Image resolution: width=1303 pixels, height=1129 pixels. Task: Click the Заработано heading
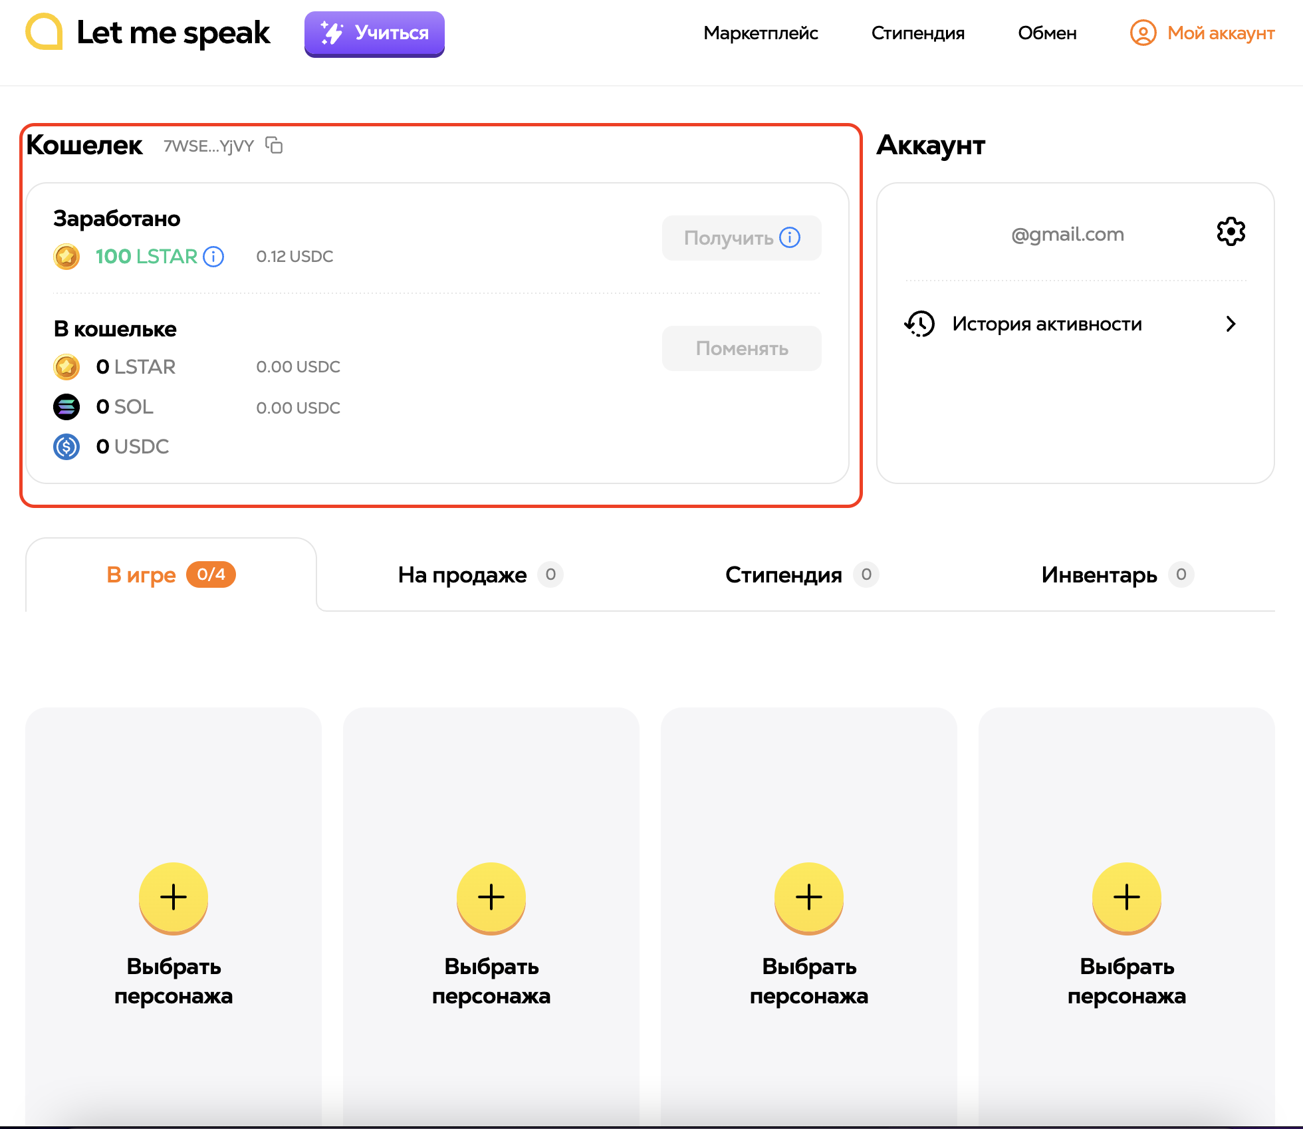116,219
